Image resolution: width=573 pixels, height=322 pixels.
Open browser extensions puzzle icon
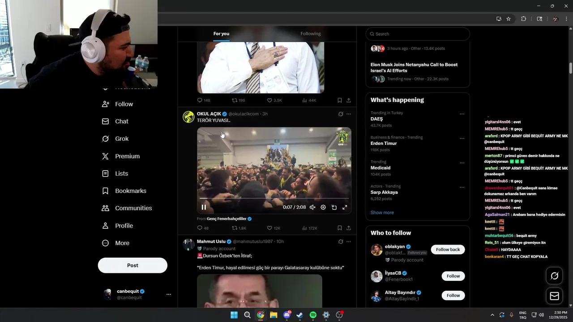point(523,19)
